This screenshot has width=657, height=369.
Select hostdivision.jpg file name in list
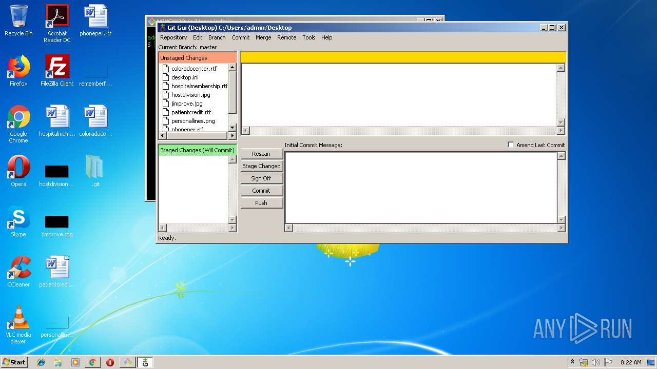[191, 95]
